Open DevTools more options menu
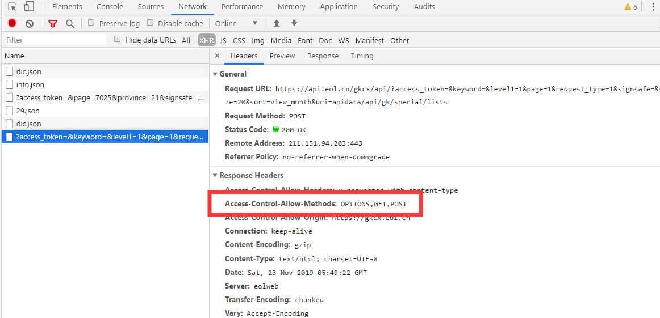Screen dimensions: 660x318 [653, 7]
